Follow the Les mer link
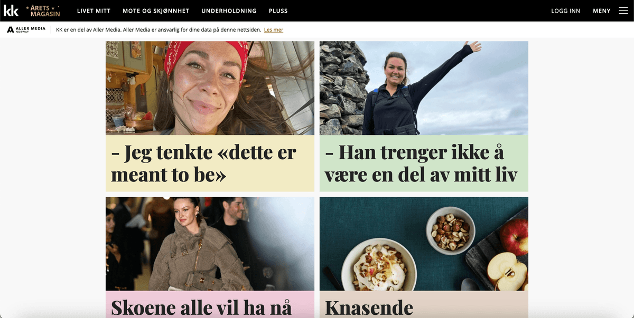 click(274, 30)
